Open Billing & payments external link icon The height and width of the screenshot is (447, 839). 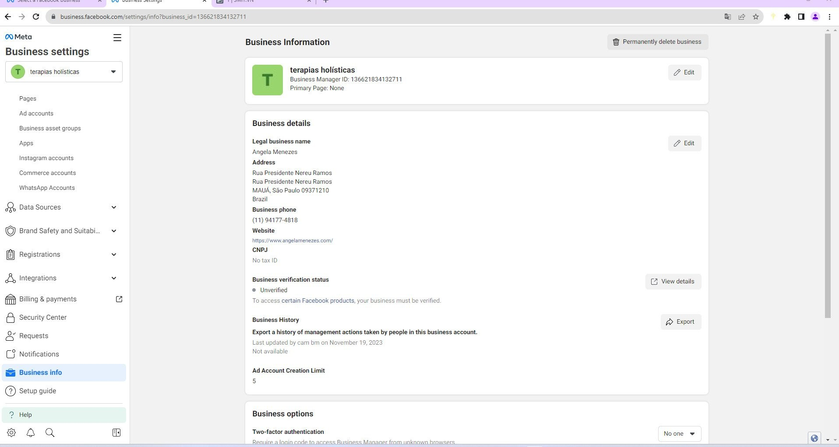[119, 299]
